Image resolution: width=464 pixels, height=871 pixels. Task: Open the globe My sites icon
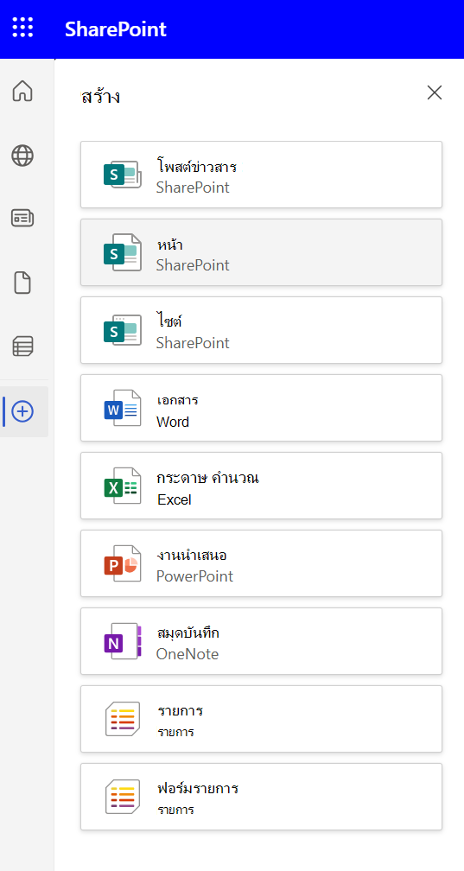click(x=22, y=156)
